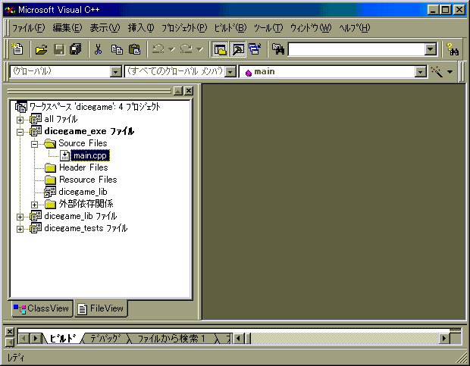470x366 pixels.
Task: Expand the 外部依存関係 folder
Action: coord(34,205)
